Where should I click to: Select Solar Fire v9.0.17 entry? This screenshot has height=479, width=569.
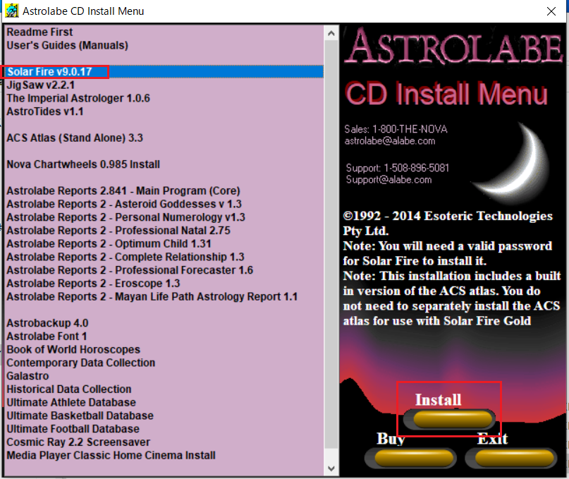(49, 72)
